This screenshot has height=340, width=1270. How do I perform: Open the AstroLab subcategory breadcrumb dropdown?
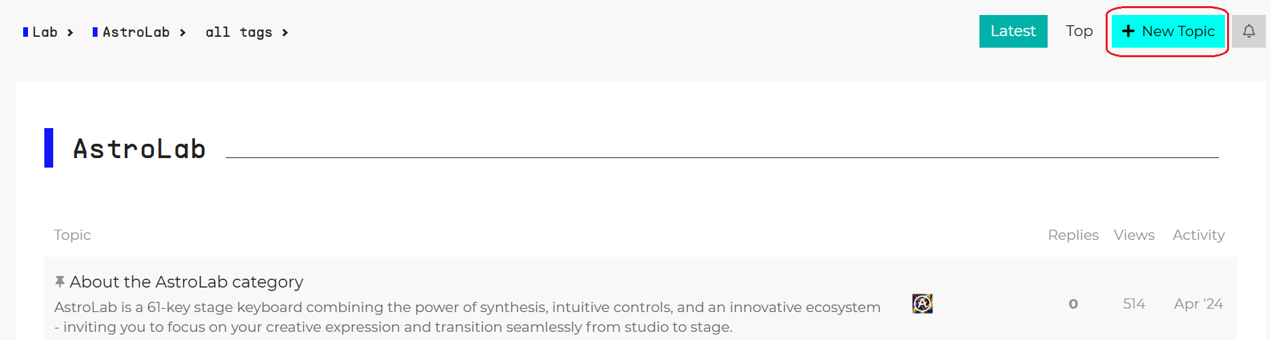pos(139,32)
